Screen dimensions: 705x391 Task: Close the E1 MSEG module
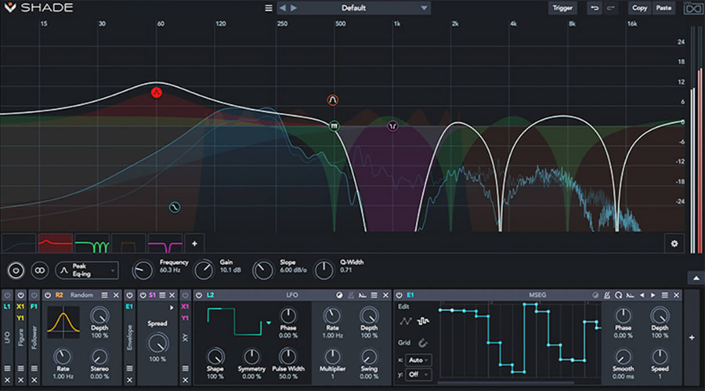(x=676, y=295)
